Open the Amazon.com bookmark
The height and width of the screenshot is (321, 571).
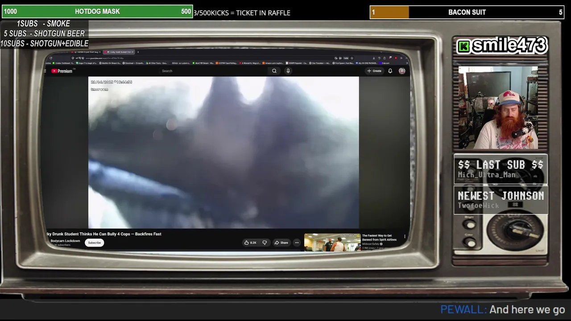point(273,63)
